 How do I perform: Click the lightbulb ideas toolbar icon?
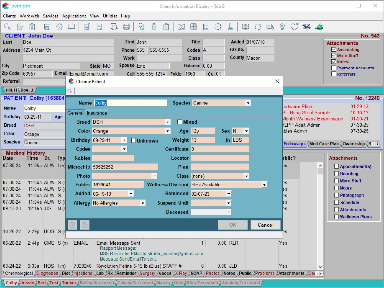(282, 27)
